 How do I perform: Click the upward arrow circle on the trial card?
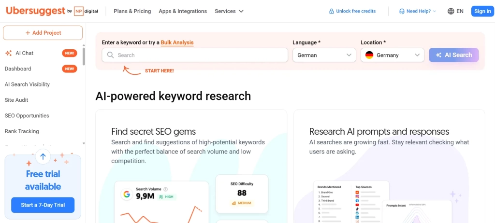(43, 156)
